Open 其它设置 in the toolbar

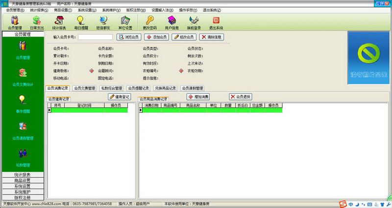pyautogui.click(x=125, y=22)
